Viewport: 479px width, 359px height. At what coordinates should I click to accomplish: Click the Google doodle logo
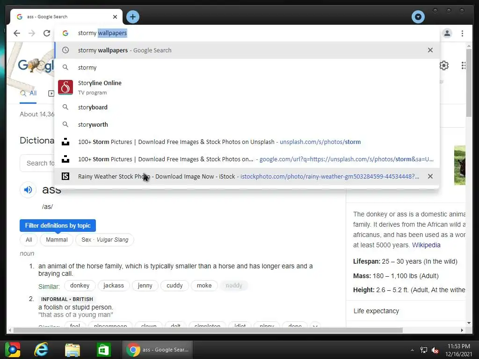tap(36, 65)
